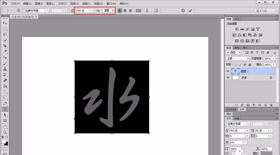Select the Rectangle shape tool
The image size is (280, 155).
pos(5,121)
